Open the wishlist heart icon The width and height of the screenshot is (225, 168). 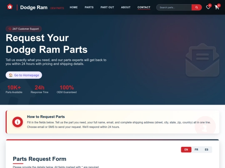point(208,7)
